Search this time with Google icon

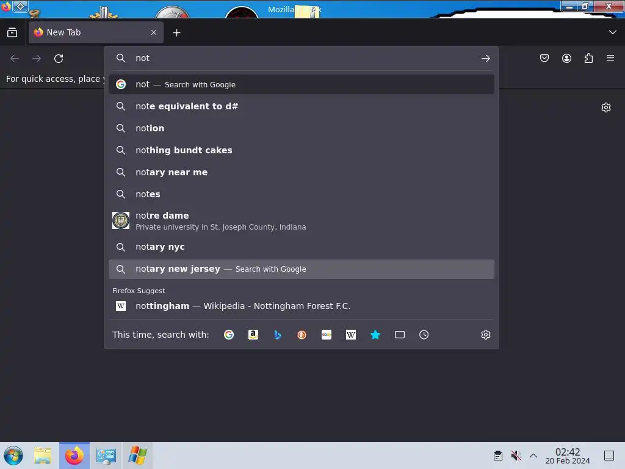tap(229, 335)
